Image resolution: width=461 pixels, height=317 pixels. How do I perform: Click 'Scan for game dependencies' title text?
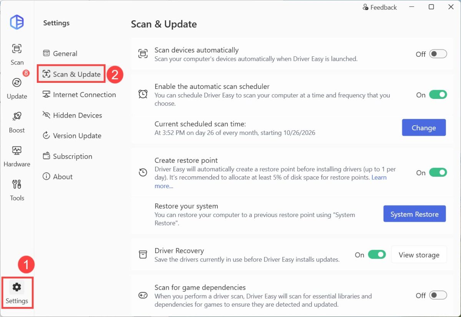(200, 287)
